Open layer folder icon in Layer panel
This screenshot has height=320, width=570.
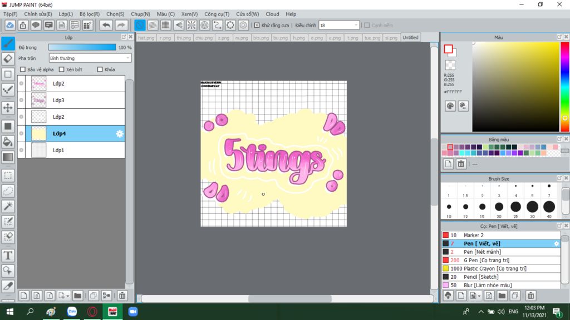click(77, 296)
